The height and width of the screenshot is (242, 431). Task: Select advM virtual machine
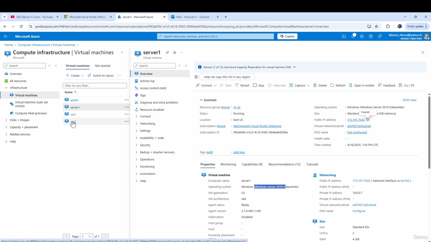[x=74, y=100]
